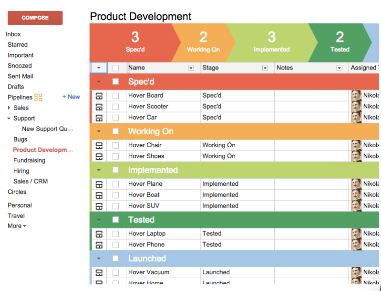Screen dimensions: 381x291
Task: Open the box icon for Hover Plane
Action: tap(99, 184)
